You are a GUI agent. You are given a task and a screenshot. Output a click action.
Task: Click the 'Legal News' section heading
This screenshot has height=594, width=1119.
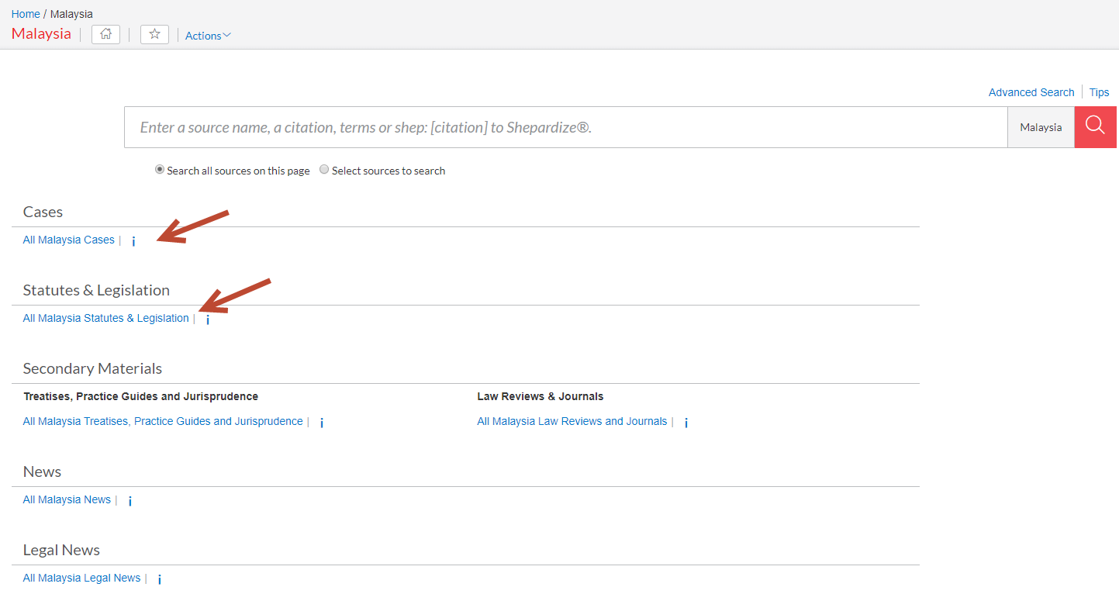click(61, 550)
